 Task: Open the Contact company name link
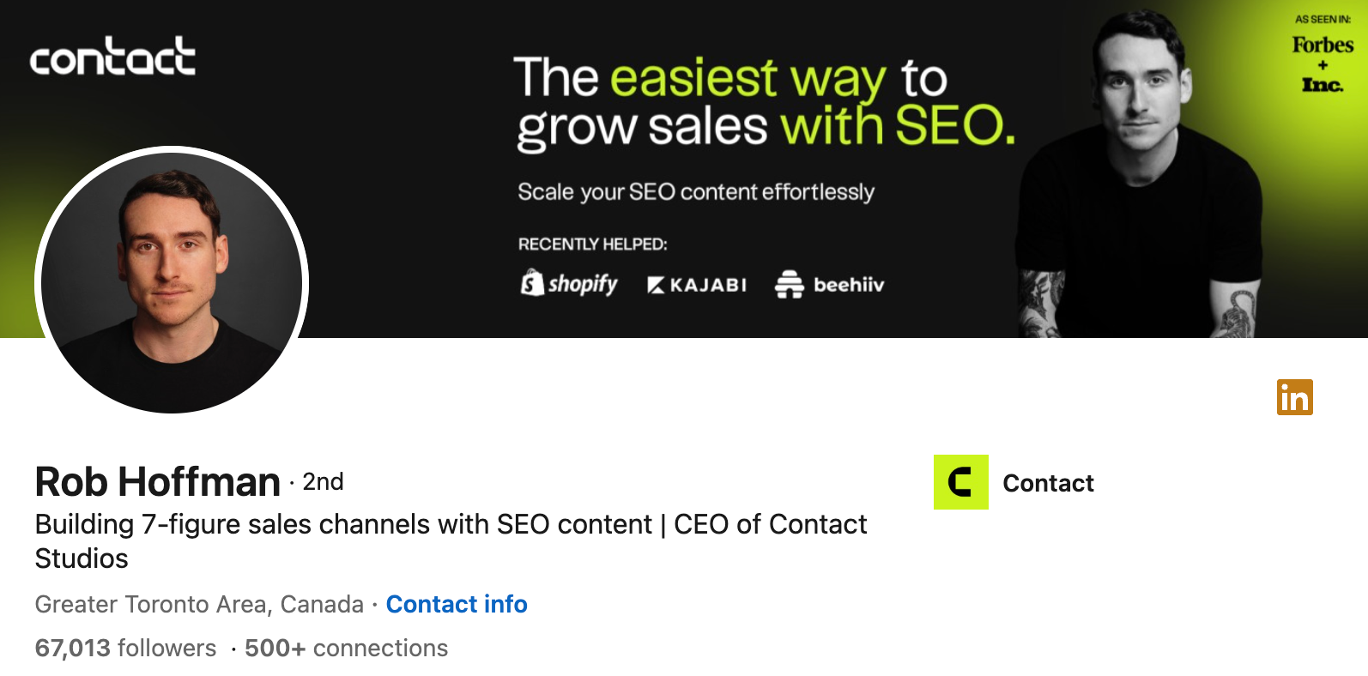[1048, 483]
